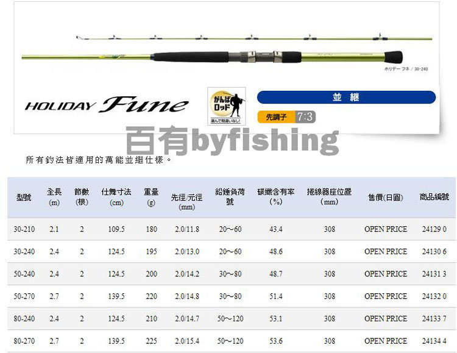Click product code 24134 4

pos(434,341)
